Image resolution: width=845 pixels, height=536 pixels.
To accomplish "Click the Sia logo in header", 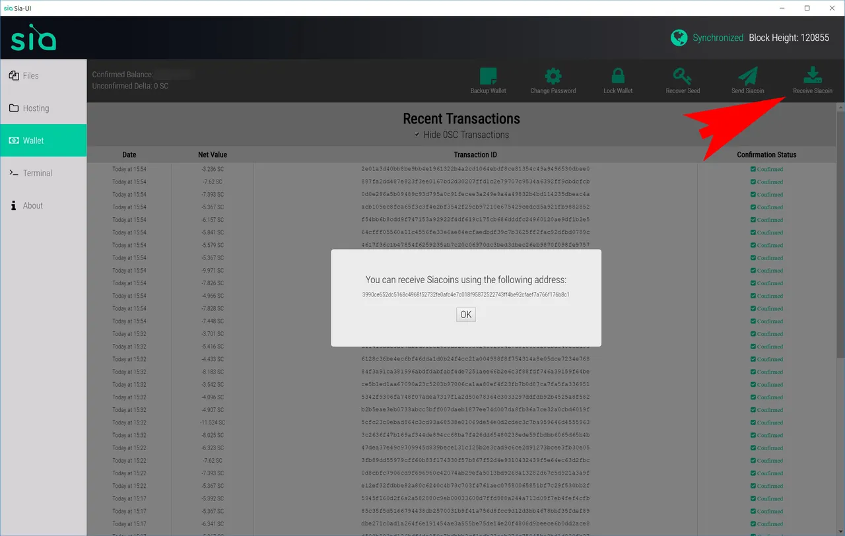I will point(34,38).
